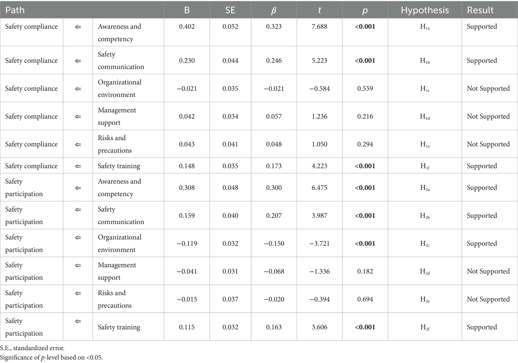Select the t value −3.721 cell

click(319, 243)
